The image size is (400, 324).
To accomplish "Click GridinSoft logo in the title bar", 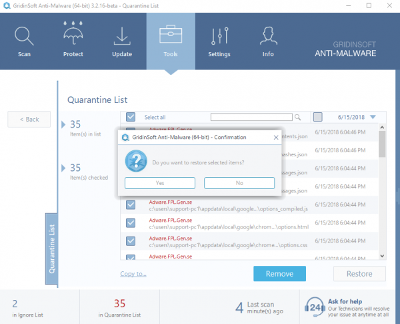I will 7,5.
